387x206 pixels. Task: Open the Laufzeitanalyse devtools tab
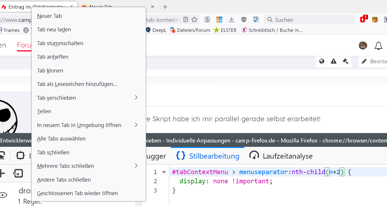click(281, 156)
